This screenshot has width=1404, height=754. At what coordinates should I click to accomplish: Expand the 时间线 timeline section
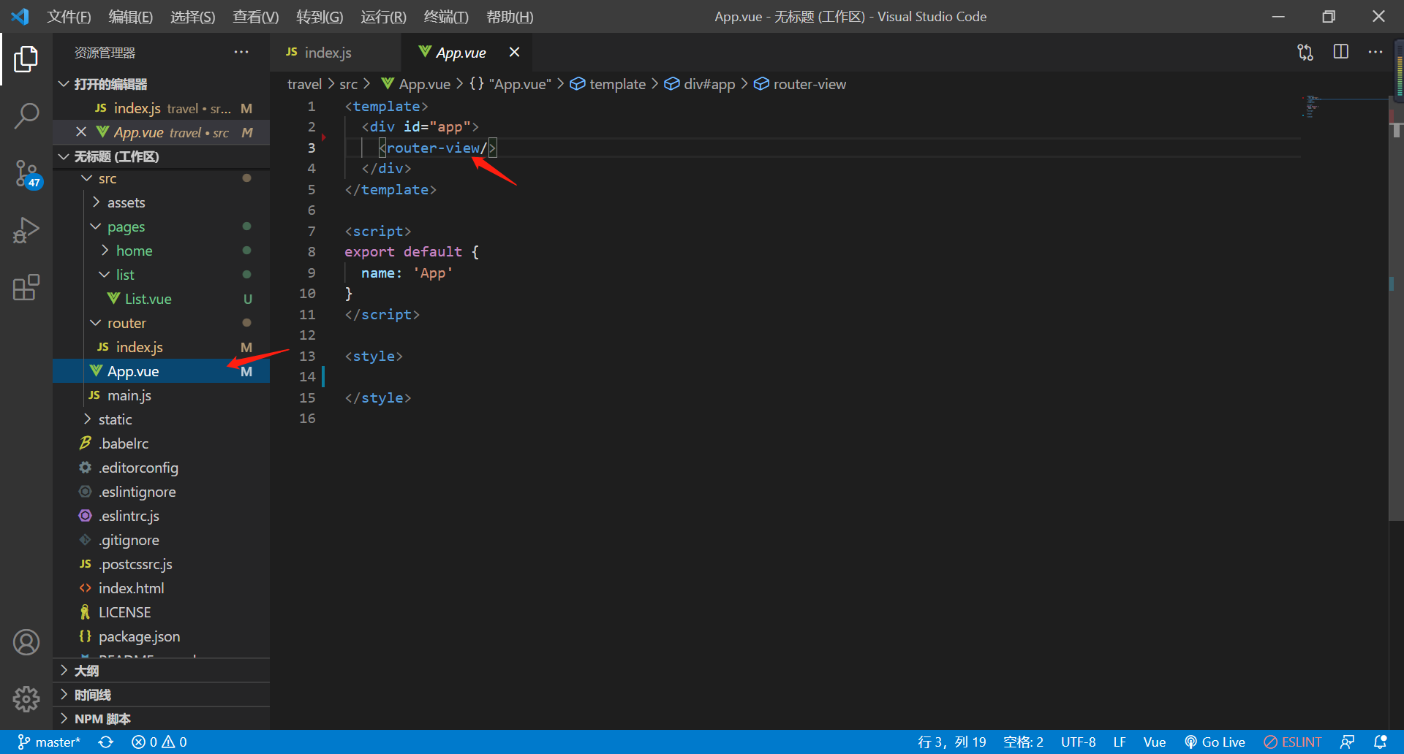[161, 695]
